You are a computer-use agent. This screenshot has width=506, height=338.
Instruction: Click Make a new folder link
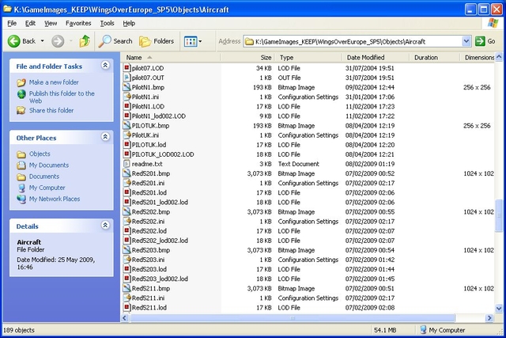tap(54, 82)
